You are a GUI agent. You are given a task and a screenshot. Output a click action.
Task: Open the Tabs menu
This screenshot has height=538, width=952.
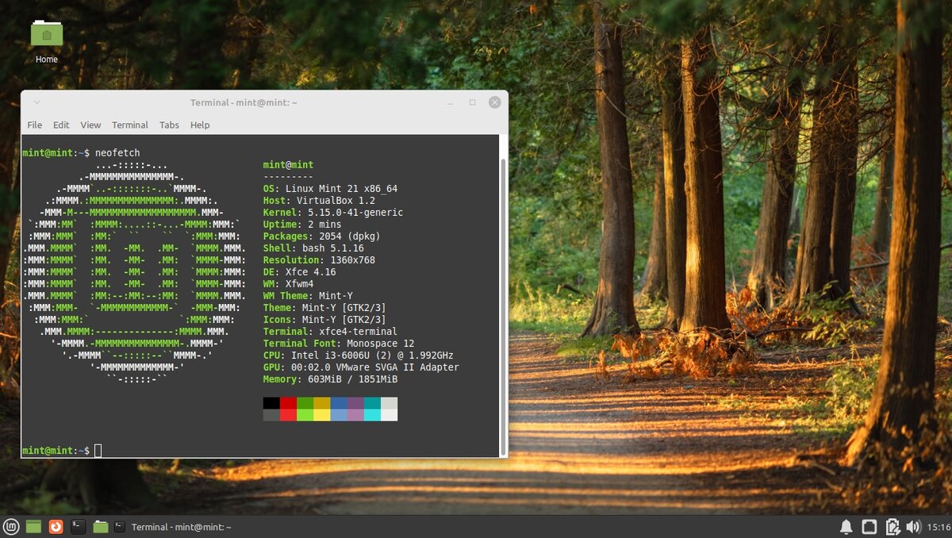(x=168, y=125)
